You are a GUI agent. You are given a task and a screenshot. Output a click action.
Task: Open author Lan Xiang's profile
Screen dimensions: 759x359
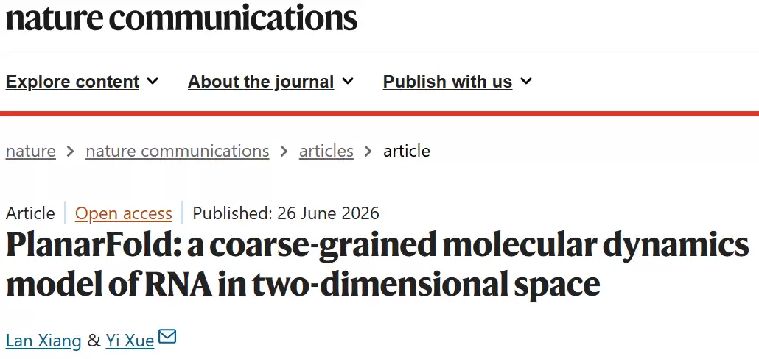click(43, 341)
